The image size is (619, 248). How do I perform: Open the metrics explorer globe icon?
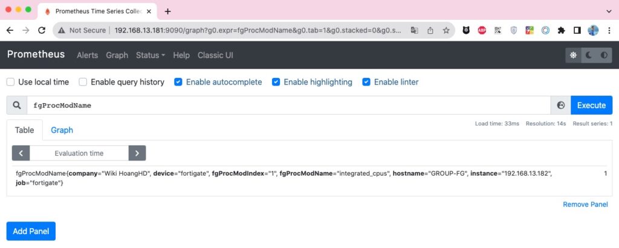point(560,105)
